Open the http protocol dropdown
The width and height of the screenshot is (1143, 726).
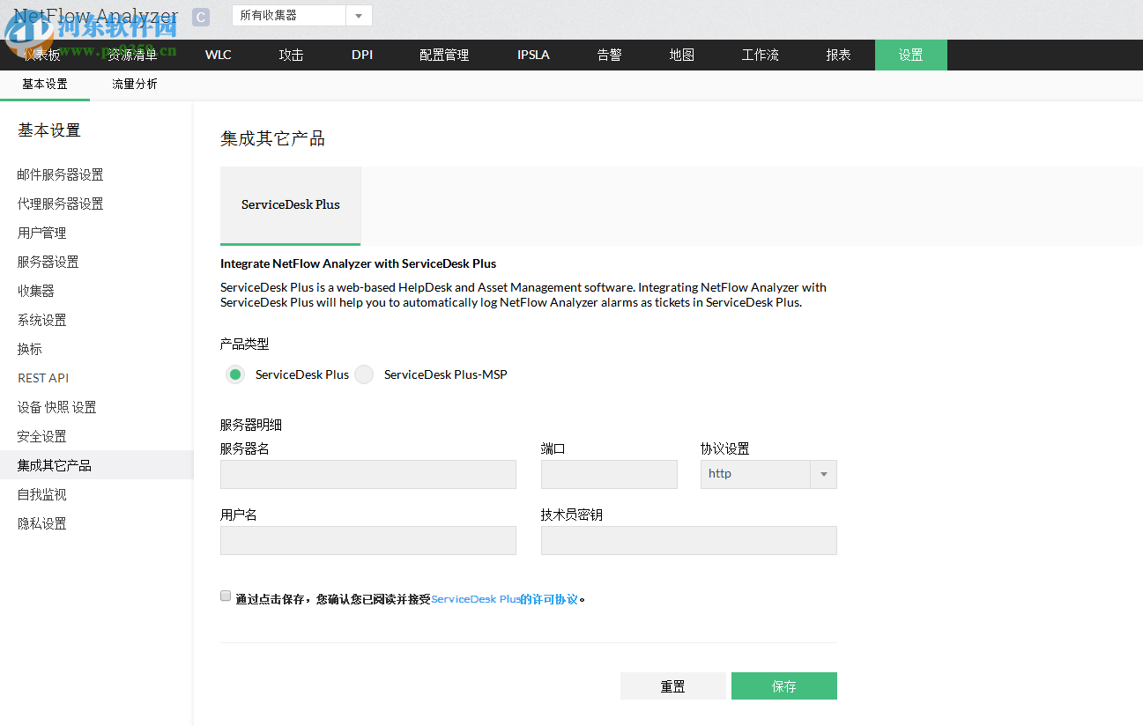click(758, 473)
